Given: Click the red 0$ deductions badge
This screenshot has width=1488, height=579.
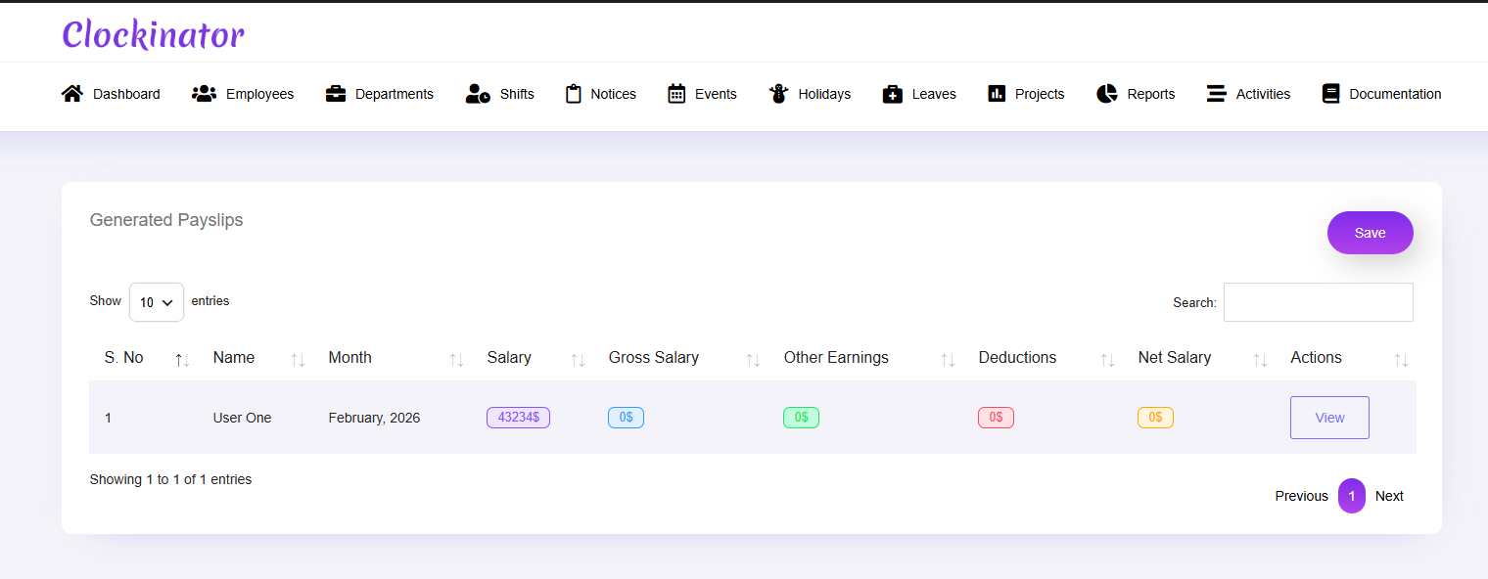Looking at the screenshot, I should pyautogui.click(x=996, y=418).
